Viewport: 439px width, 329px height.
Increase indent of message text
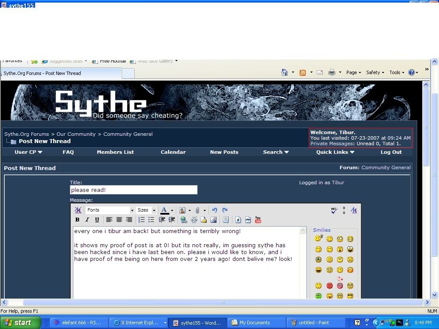pyautogui.click(x=171, y=220)
